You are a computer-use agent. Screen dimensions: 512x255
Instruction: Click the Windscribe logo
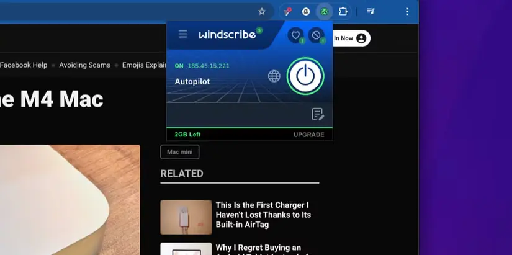point(227,35)
